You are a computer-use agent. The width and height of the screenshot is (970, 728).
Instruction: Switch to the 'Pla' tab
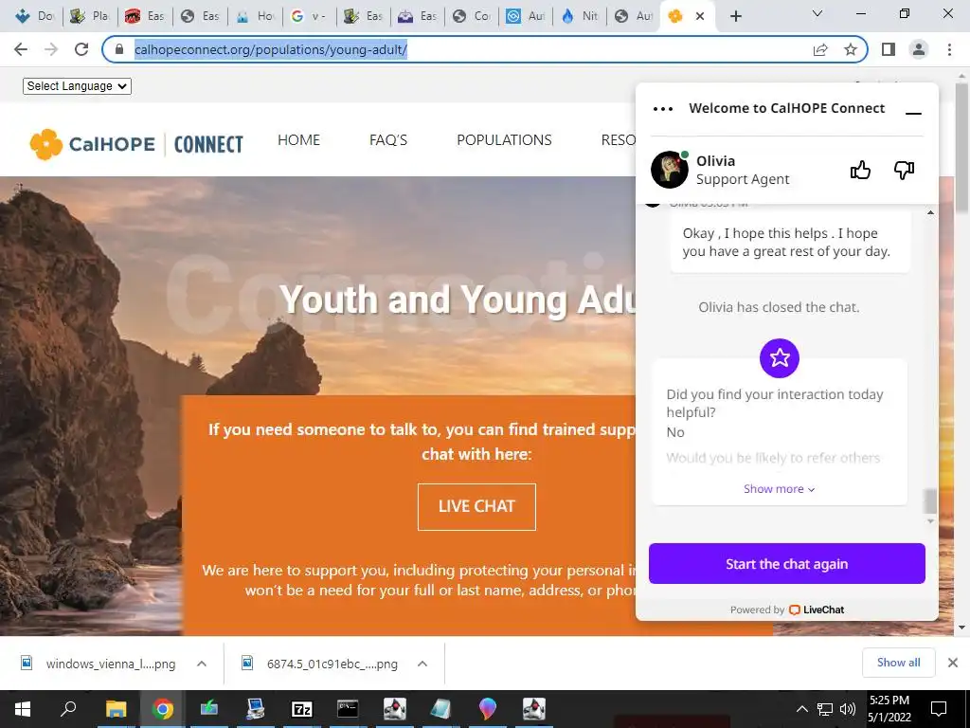click(x=89, y=16)
